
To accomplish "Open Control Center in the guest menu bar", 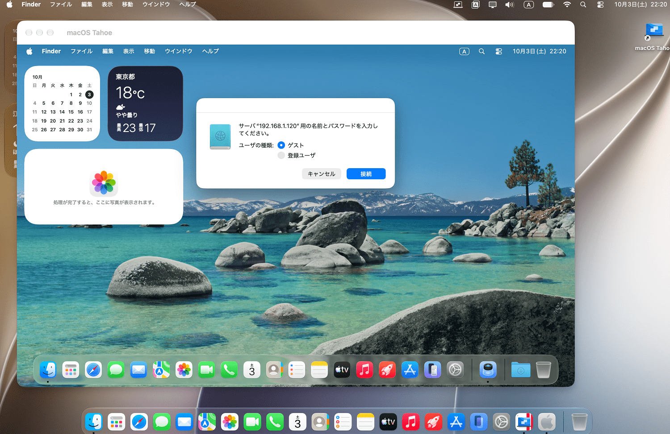I will (x=499, y=51).
